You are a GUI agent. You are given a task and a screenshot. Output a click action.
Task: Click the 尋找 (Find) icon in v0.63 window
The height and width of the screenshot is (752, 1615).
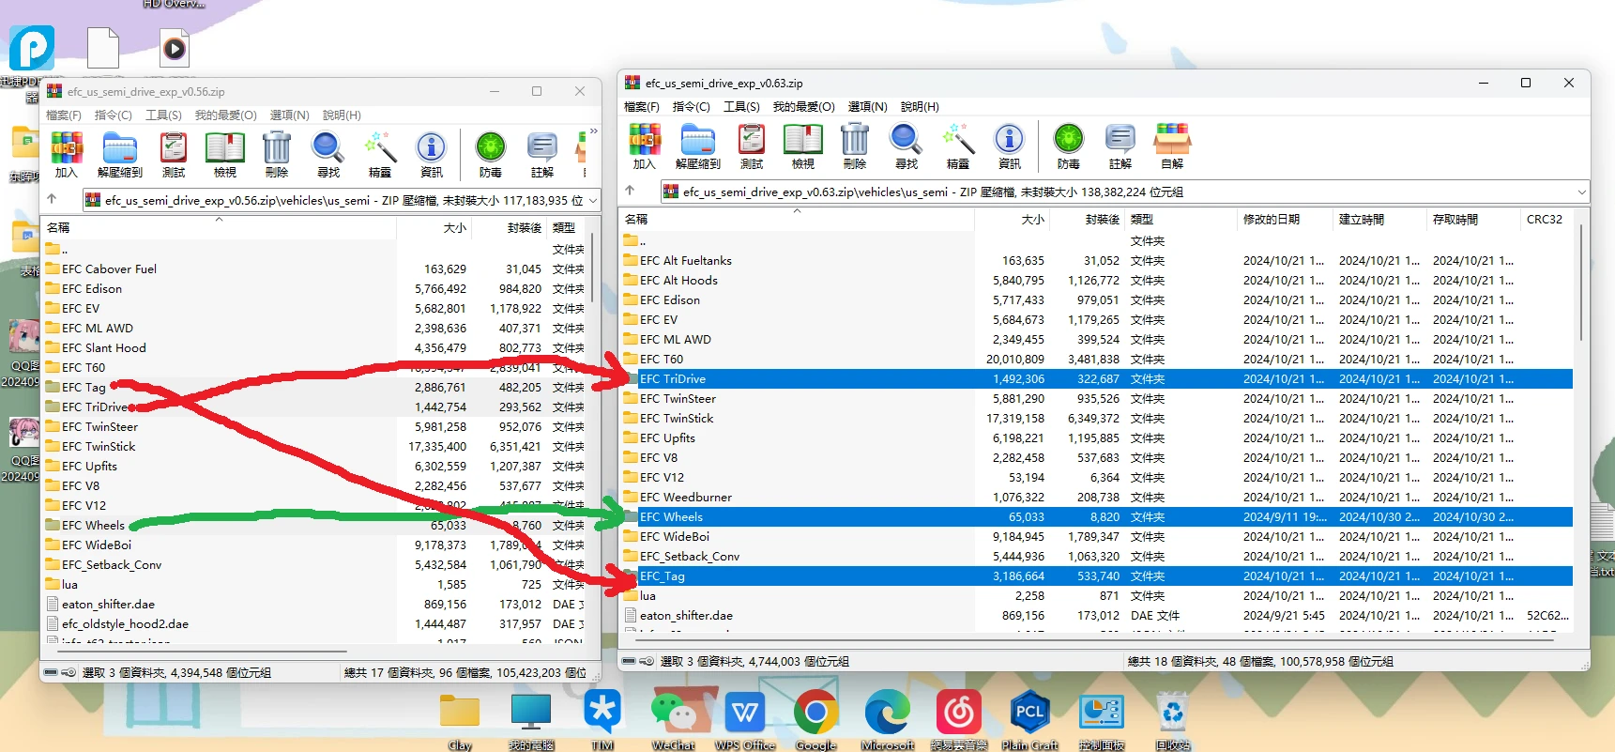907,146
